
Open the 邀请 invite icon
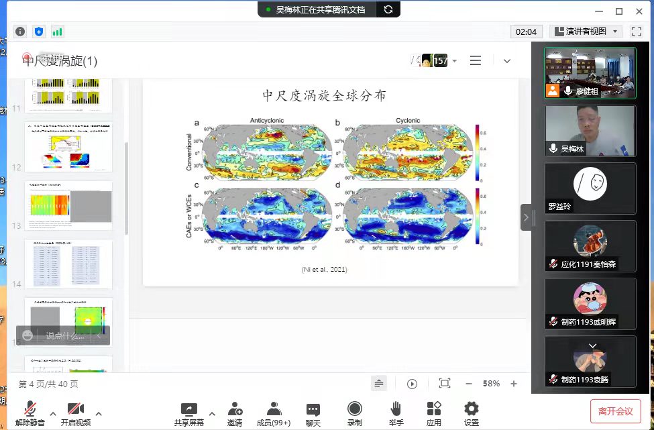(x=235, y=409)
